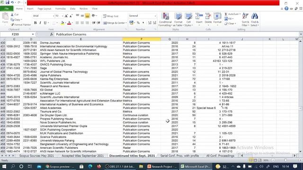Expand the Name Box dropdown arrow
The image size is (303, 170).
coord(33,34)
